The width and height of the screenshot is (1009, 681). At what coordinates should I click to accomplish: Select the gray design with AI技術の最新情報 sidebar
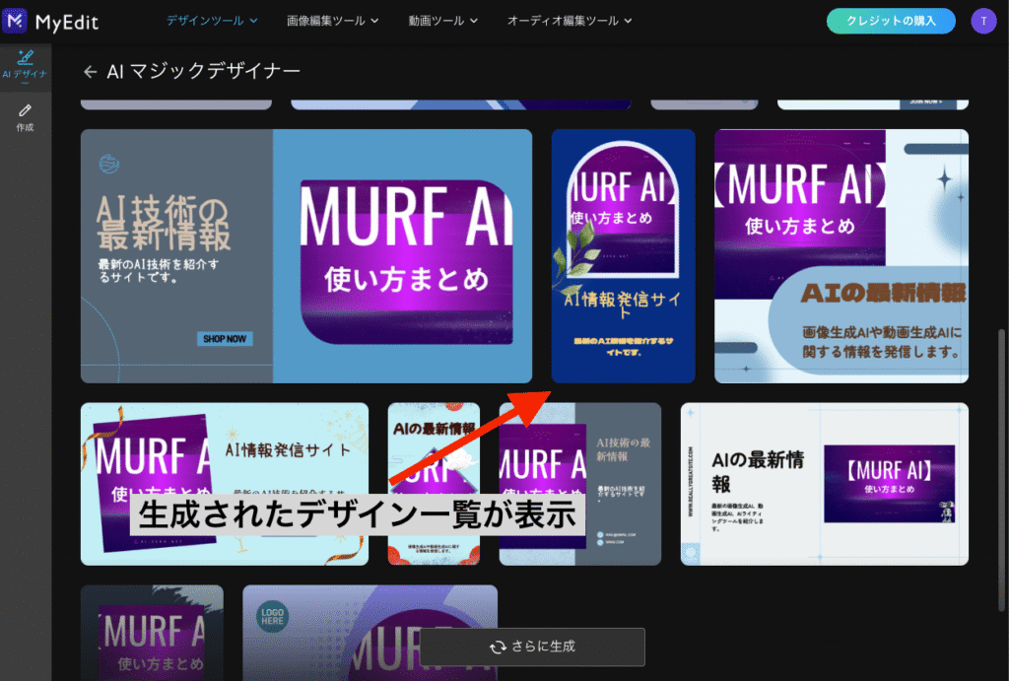click(x=579, y=484)
